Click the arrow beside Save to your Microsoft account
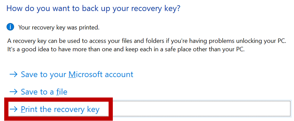Image resolution: width=294 pixels, height=121 pixels. (14, 75)
